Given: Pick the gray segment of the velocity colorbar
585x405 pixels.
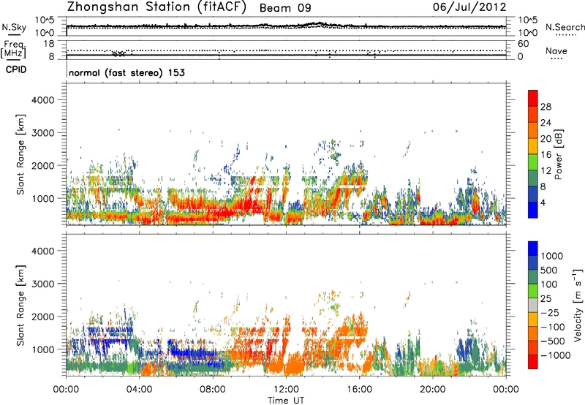Looking at the screenshot, I should [x=533, y=306].
